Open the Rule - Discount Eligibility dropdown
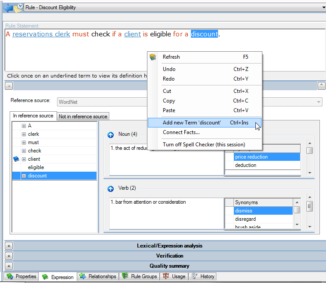326x283 pixels. (322, 7)
